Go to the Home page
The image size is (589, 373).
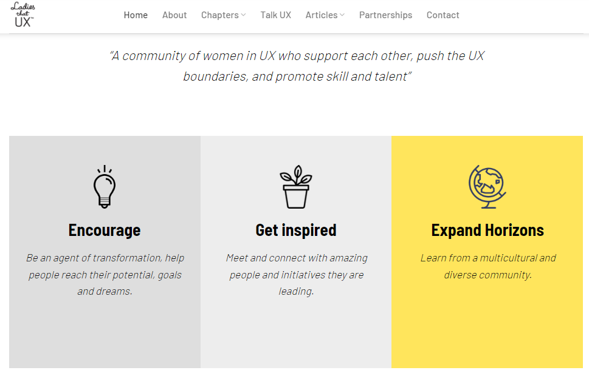(136, 15)
